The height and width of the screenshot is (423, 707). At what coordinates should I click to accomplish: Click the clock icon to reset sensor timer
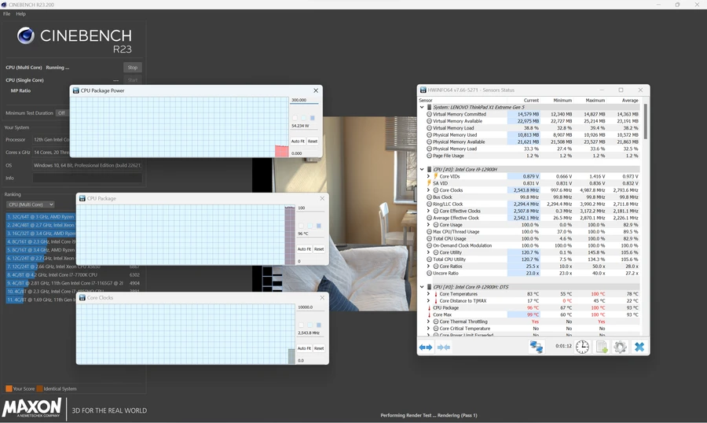582,347
